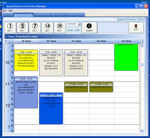Maximize the Appointment and Invoice Manager window
Screen dimensions: 150x138
[x=142, y=6]
